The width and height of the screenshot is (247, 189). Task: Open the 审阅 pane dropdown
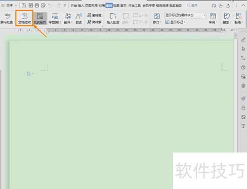coord(213,18)
